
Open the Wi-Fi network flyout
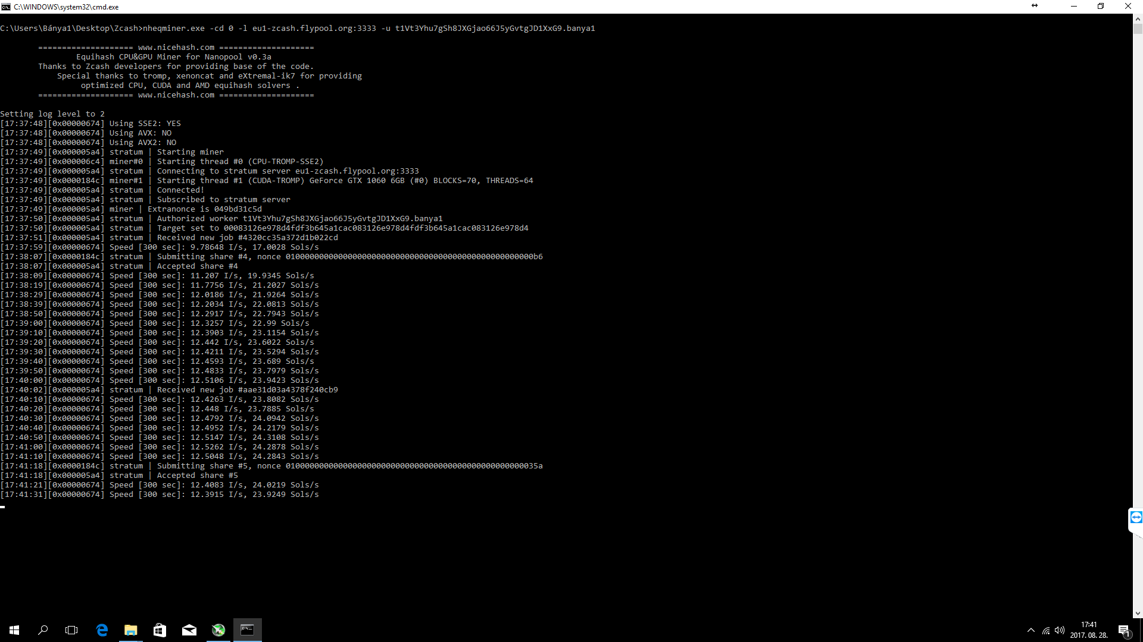pos(1046,631)
